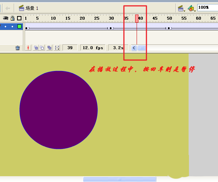Click frame 20 on the timeline ruler
218x182 pixels.
click(x=82, y=18)
